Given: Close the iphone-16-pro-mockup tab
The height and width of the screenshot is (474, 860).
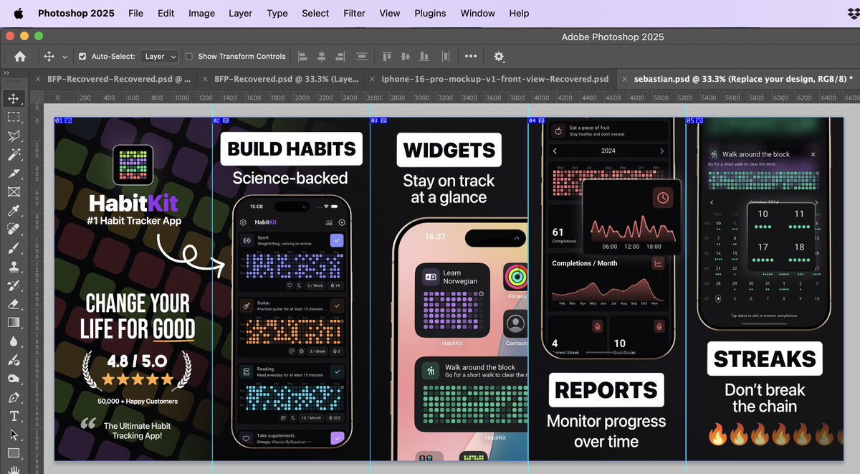Looking at the screenshot, I should pos(373,79).
